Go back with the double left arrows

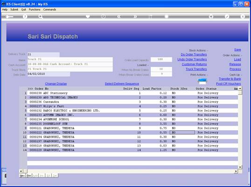(119, 17)
